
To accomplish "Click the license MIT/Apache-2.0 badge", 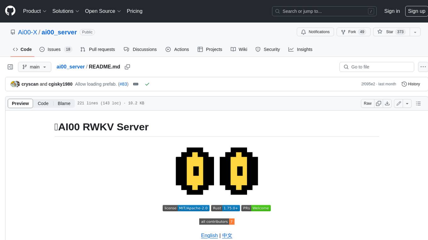I will click(x=186, y=208).
